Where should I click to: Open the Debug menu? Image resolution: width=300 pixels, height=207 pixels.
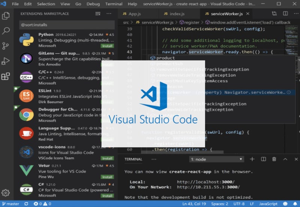[93, 4]
